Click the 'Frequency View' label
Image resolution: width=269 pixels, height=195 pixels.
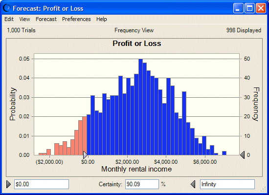134,30
